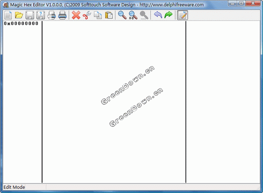Open a file with the folder icon
The height and width of the screenshot is (193, 263).
click(x=19, y=15)
